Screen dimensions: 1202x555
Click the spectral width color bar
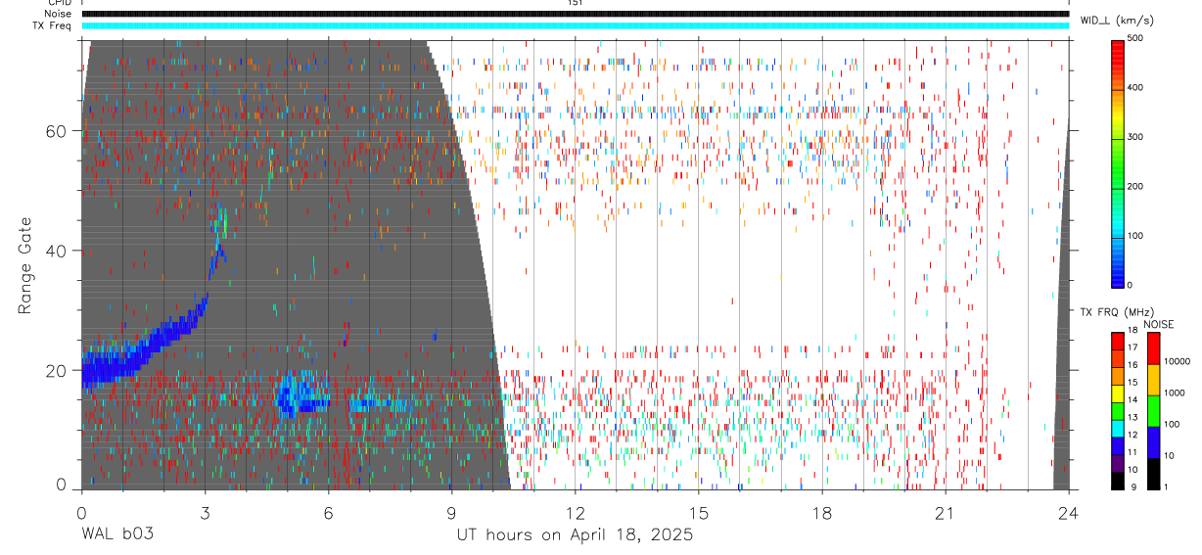(x=1117, y=162)
